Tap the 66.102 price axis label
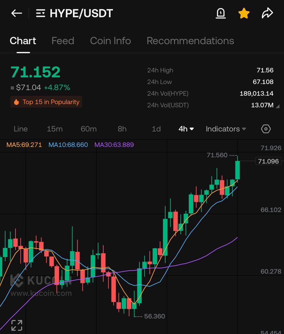Screen dimensions: 284x334 click(271, 210)
